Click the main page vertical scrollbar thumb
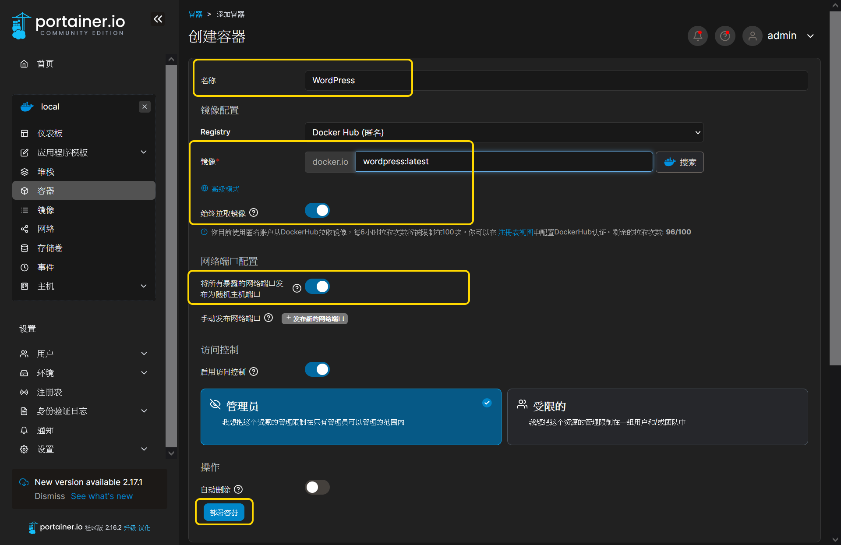The image size is (841, 545). [835, 188]
